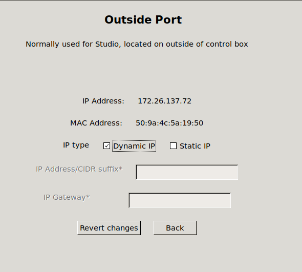The height and width of the screenshot is (272, 302).
Task: Select the IP address value 172.26.137.72
Action: (x=165, y=101)
